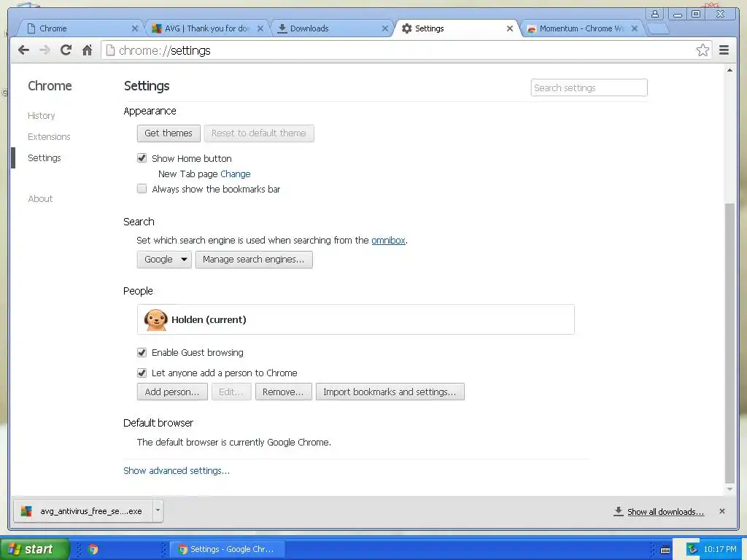Close the Chrome tab

click(135, 28)
